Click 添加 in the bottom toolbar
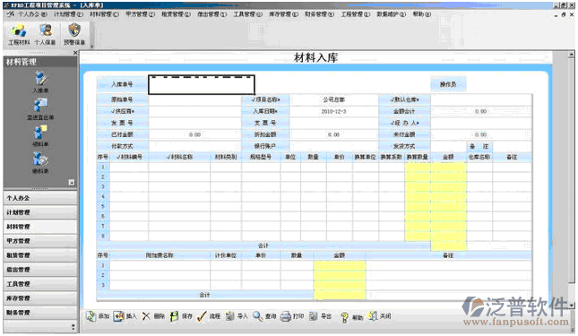The height and width of the screenshot is (336, 578). point(98,316)
